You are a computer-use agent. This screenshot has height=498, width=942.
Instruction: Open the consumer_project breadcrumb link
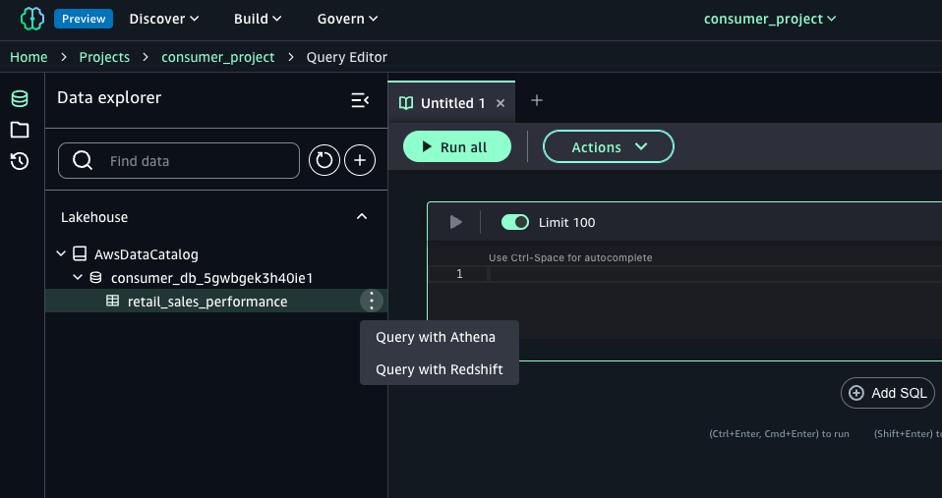pos(218,57)
